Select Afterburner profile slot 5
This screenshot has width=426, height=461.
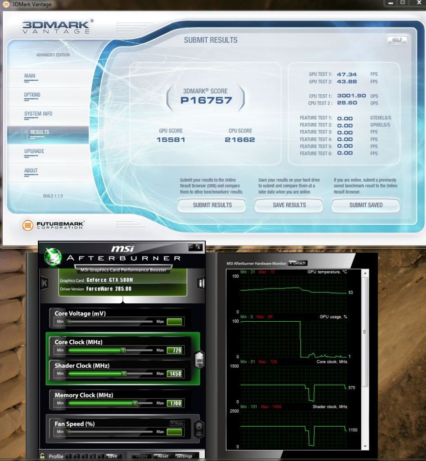point(100,456)
